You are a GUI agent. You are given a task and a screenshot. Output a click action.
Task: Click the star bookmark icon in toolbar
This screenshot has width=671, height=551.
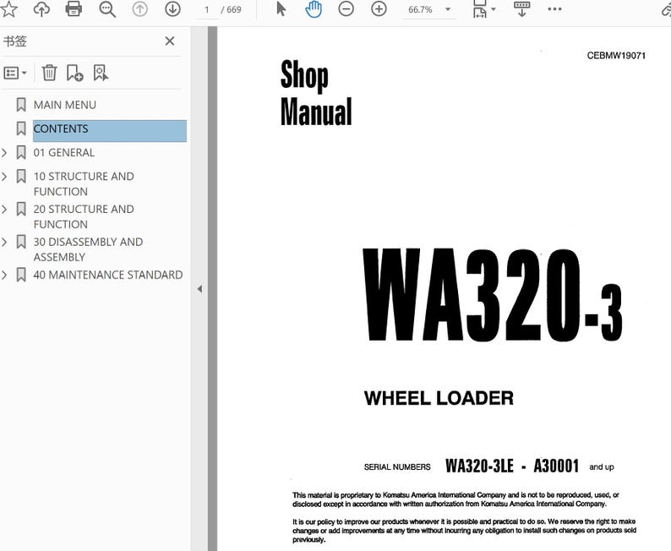(8, 9)
